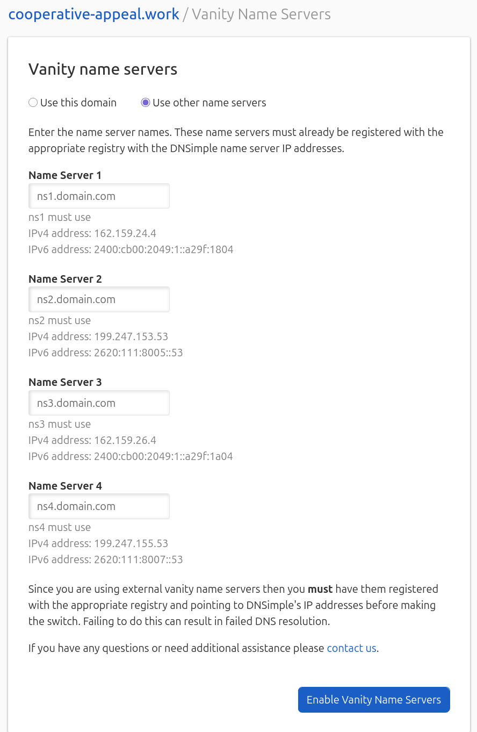Open the contact us link

tap(351, 648)
